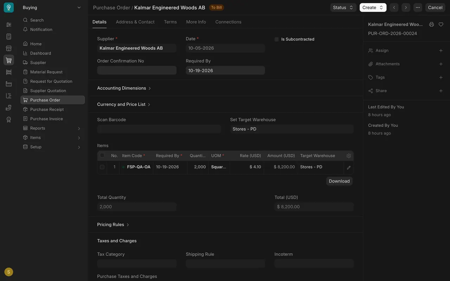This screenshot has width=450, height=281.
Task: Add an assignment with Assign plus icon
Action: point(441,51)
